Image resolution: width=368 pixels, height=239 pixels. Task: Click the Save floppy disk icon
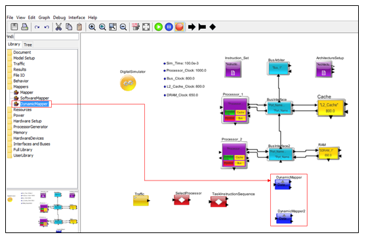pyautogui.click(x=14, y=27)
